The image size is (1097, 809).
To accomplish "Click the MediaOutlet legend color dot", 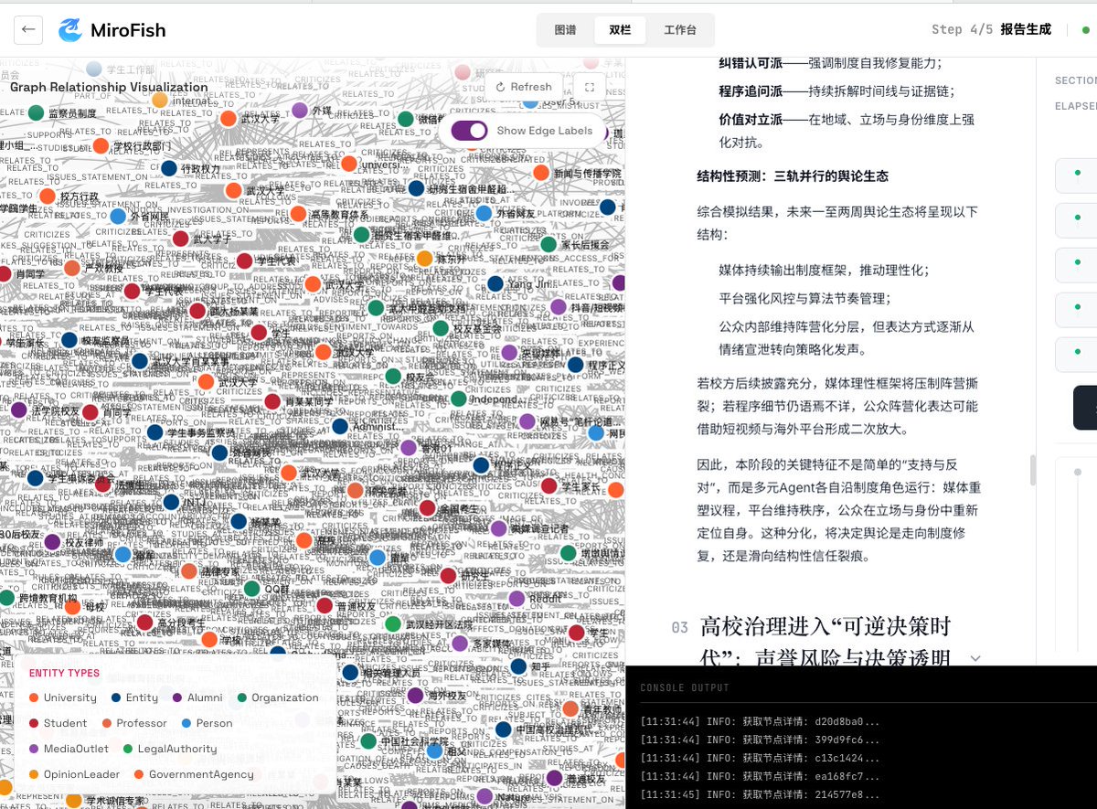I will [34, 749].
